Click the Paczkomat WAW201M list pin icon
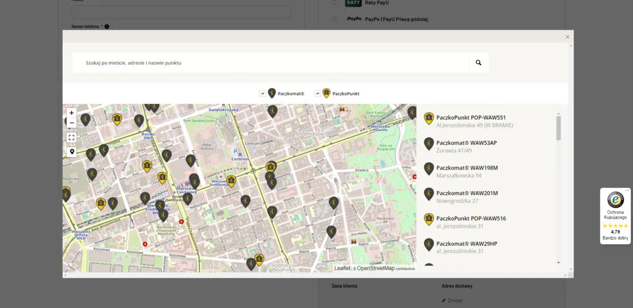633x308 pixels. 429,194
